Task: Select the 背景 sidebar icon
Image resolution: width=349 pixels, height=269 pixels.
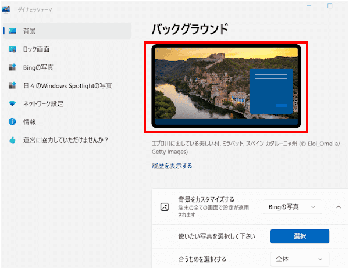Action: [x=12, y=31]
